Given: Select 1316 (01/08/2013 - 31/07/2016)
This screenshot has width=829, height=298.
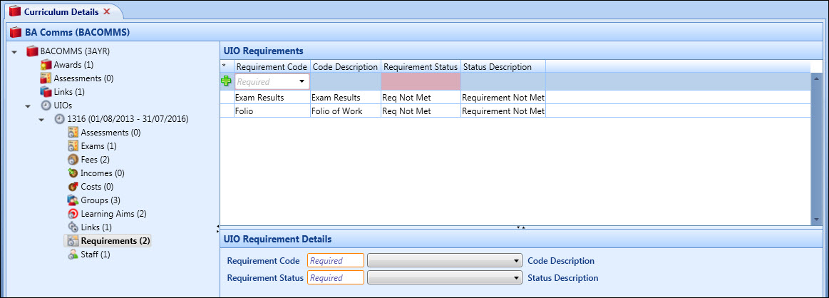Looking at the screenshot, I should coord(128,119).
